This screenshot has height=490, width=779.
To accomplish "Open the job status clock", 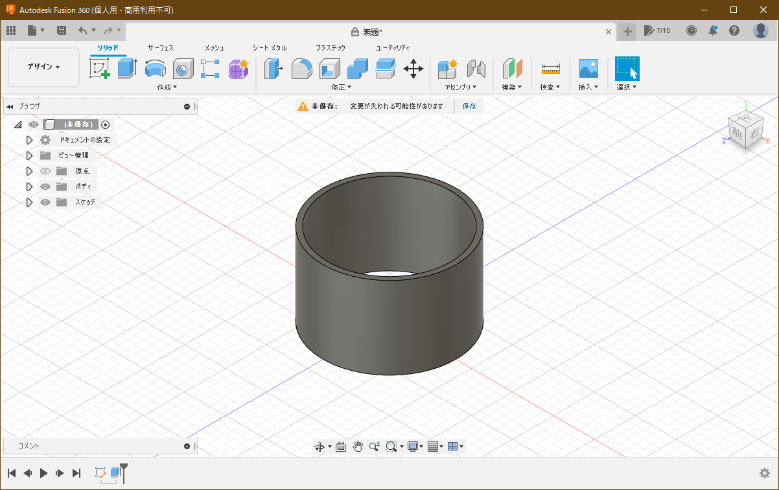I will point(692,30).
